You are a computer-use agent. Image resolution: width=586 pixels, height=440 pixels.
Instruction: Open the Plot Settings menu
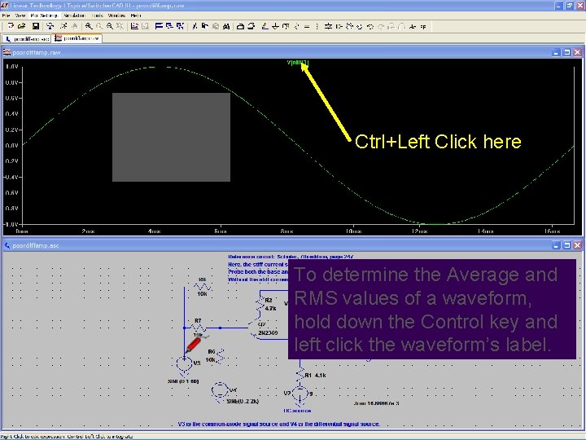[44, 15]
